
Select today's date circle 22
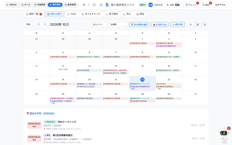(x=142, y=79)
